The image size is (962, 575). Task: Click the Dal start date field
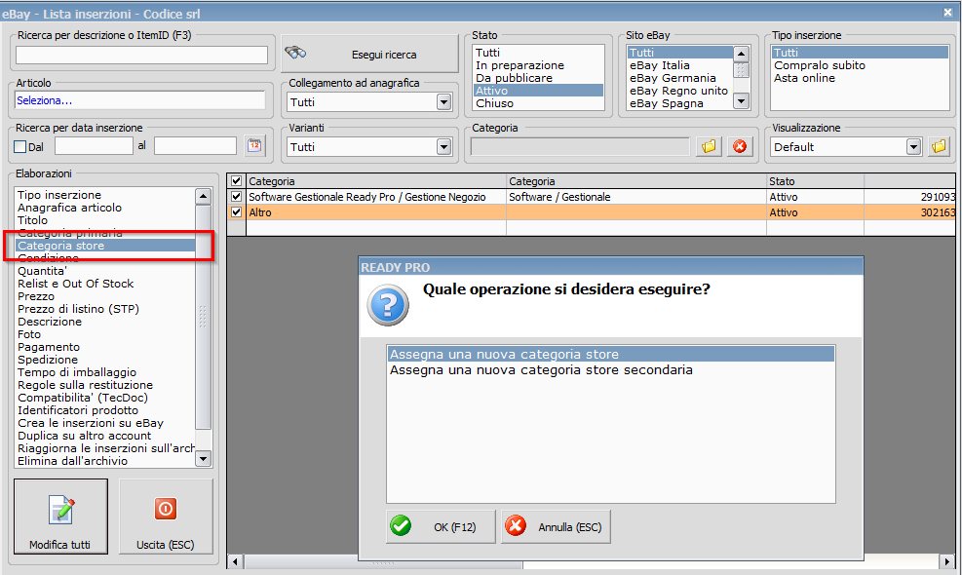pos(94,146)
